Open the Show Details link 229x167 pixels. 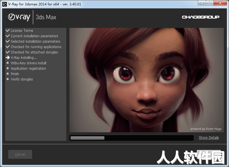(x=209, y=138)
